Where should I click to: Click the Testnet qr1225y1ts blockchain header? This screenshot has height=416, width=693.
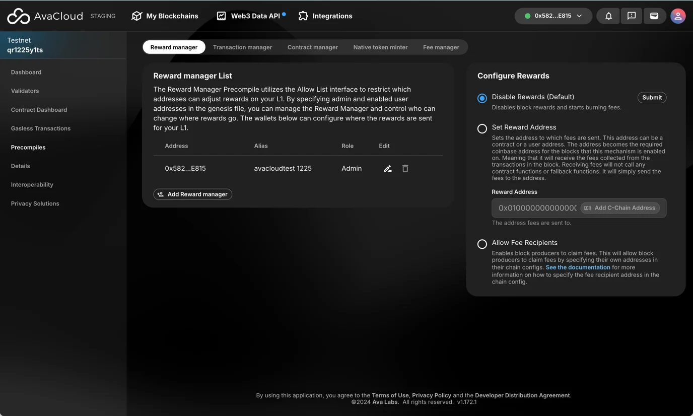click(63, 45)
